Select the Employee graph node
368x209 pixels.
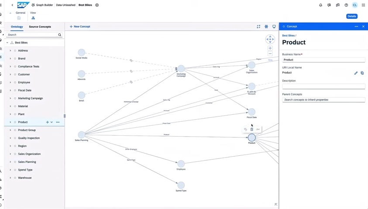click(181, 164)
